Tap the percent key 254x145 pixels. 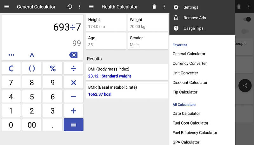tap(53, 68)
